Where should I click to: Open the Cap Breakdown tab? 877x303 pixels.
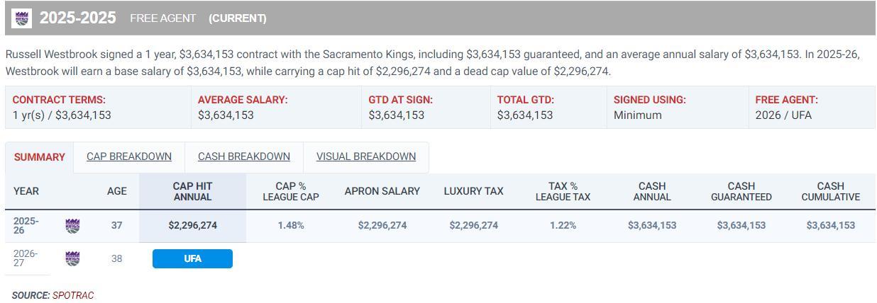click(129, 156)
